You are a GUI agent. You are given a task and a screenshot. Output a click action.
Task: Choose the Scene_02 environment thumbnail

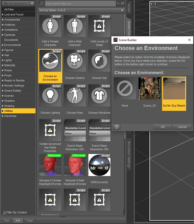click(149, 89)
